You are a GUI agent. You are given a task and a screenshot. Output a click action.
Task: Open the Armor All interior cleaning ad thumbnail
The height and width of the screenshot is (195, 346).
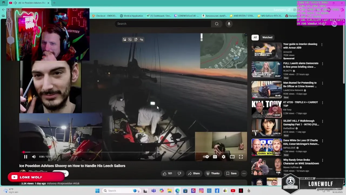pyautogui.click(x=267, y=50)
